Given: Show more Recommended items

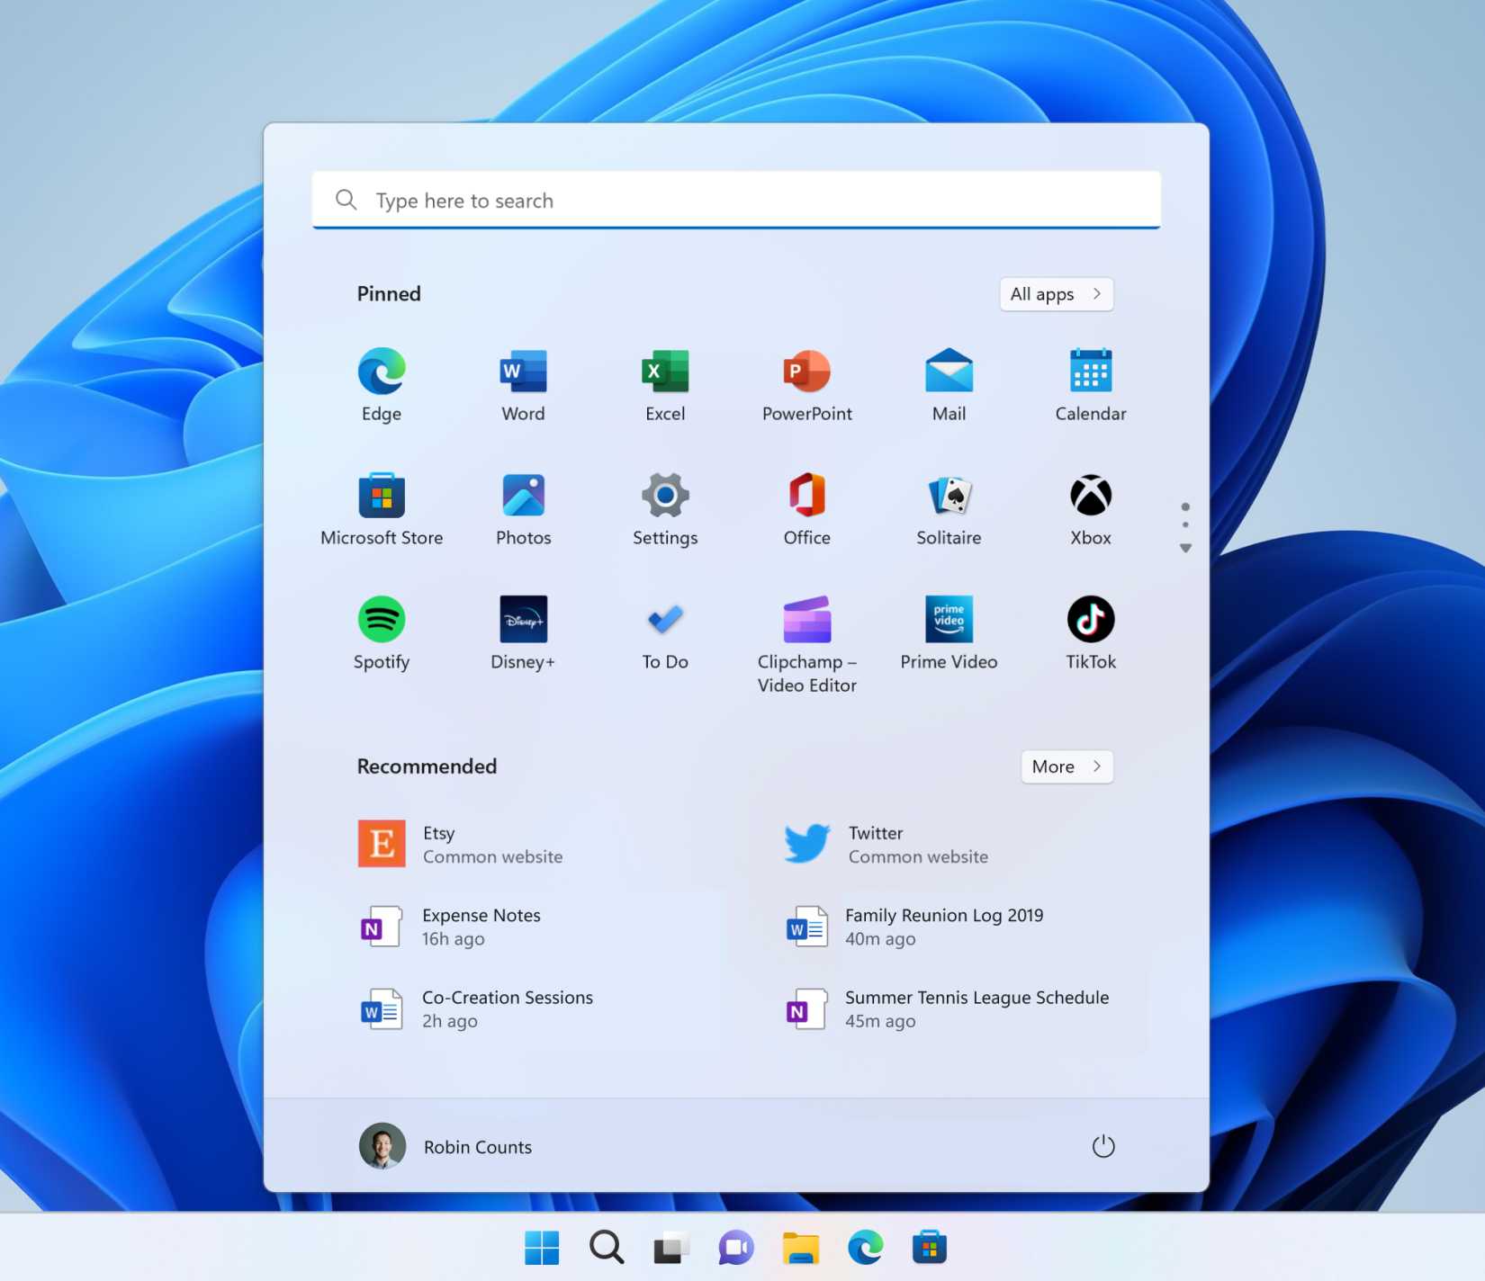Looking at the screenshot, I should [x=1066, y=766].
